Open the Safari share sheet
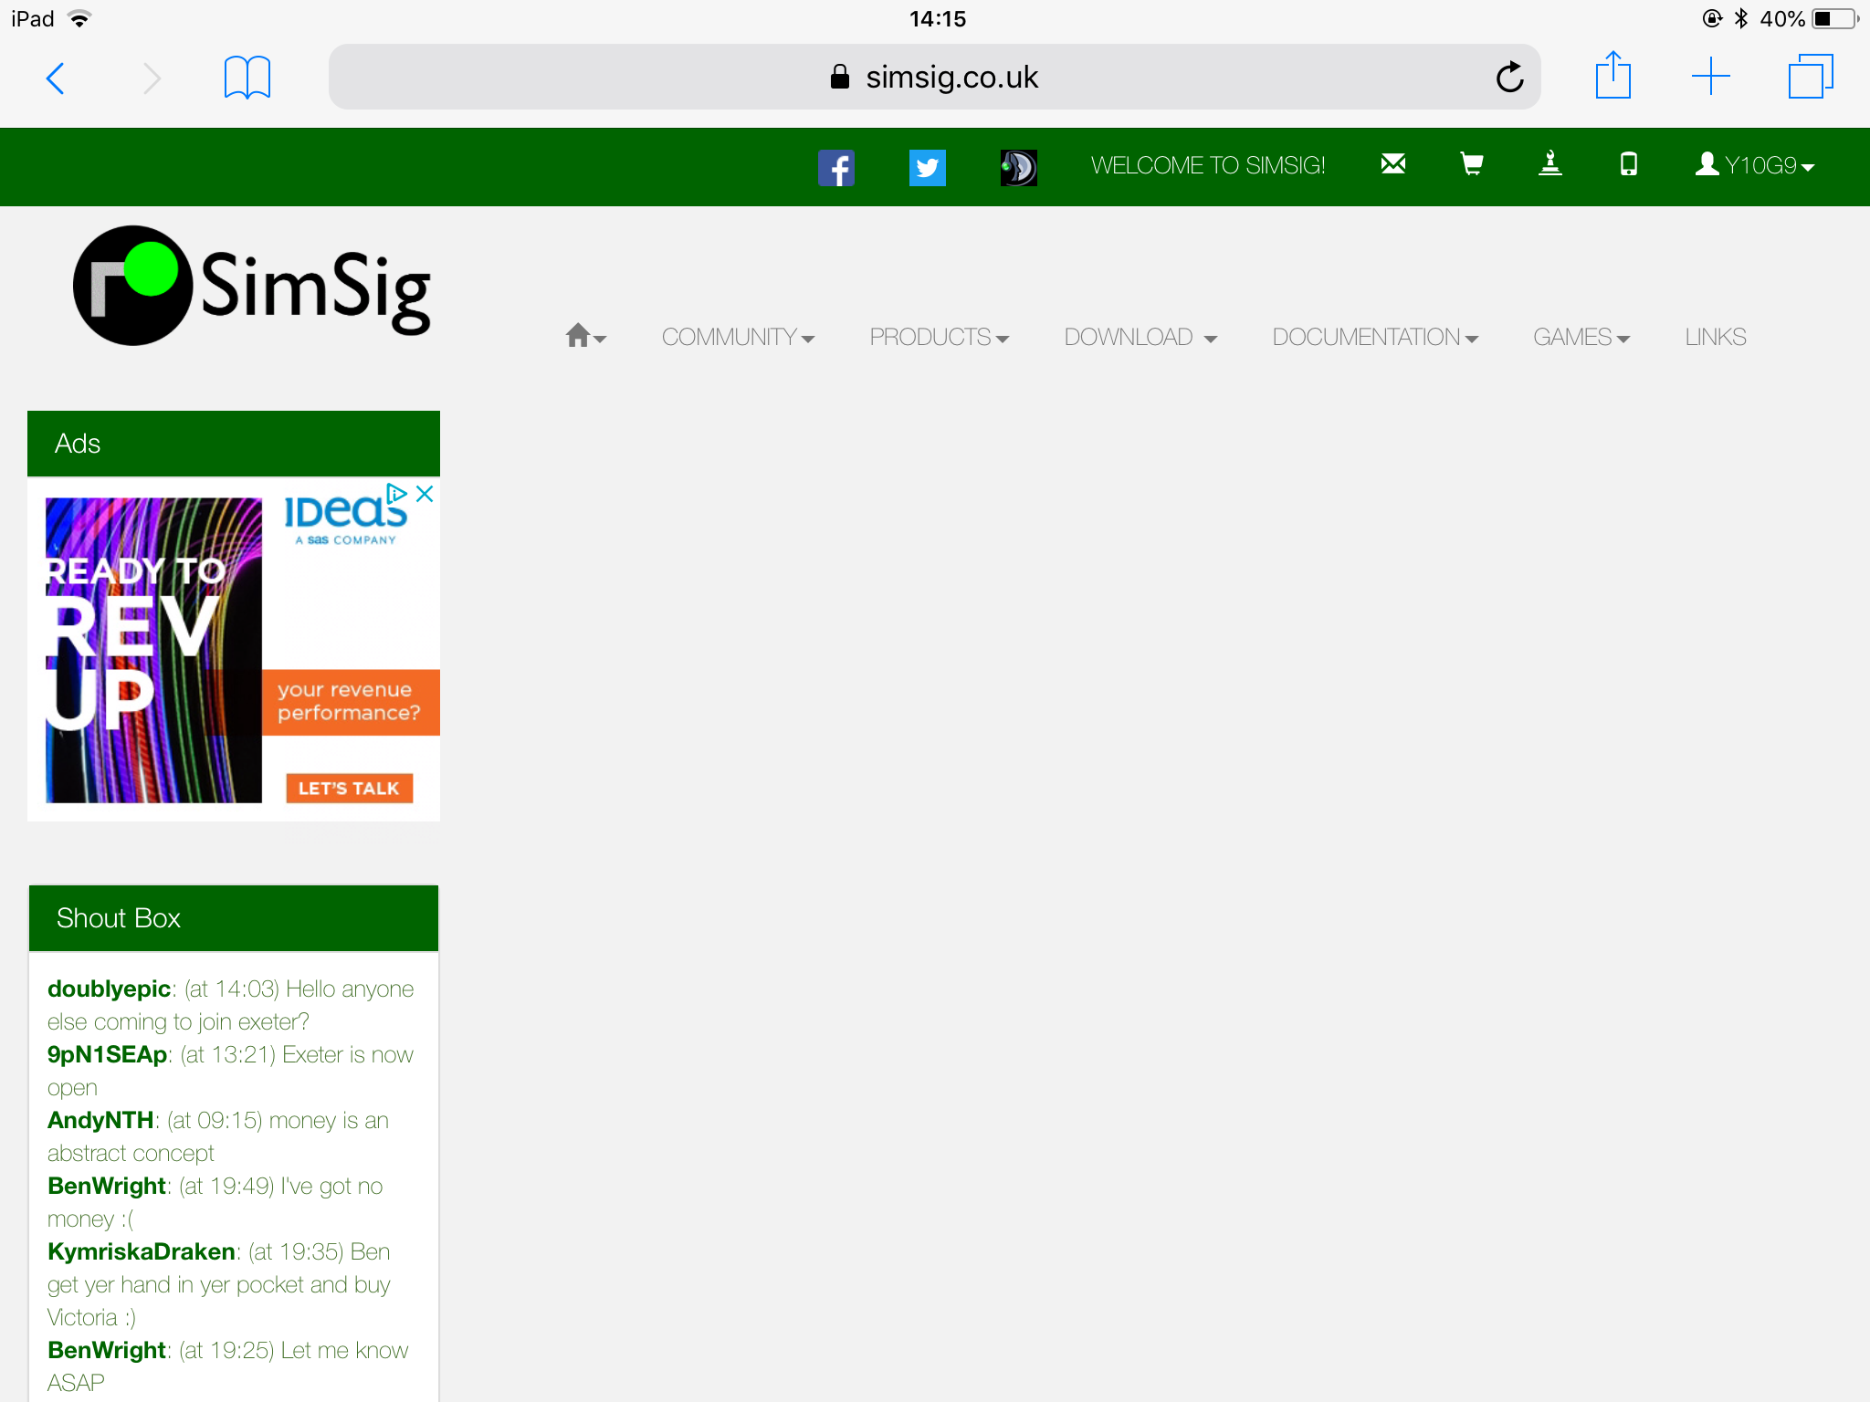 click(1613, 75)
